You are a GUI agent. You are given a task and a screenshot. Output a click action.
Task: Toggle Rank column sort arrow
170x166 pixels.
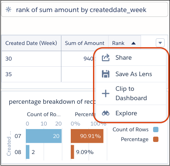(134, 43)
